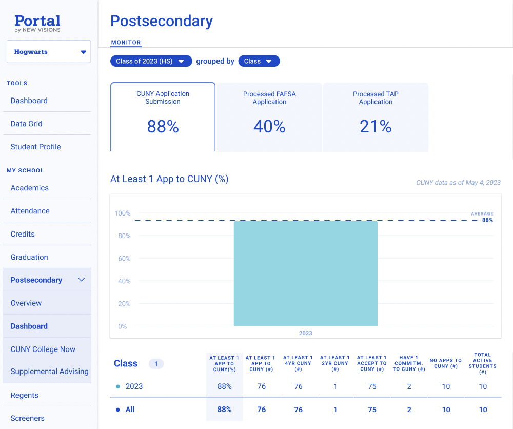Image resolution: width=513 pixels, height=429 pixels.
Task: Click the Class count badge
Action: [x=156, y=364]
